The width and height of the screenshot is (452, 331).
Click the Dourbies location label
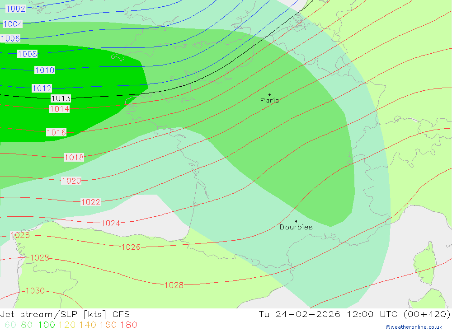(x=296, y=227)
